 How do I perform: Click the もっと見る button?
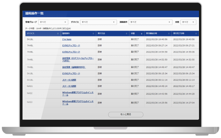coord(126,114)
